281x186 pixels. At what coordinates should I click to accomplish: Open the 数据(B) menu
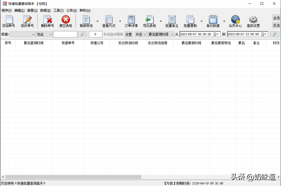[x=45, y=11]
